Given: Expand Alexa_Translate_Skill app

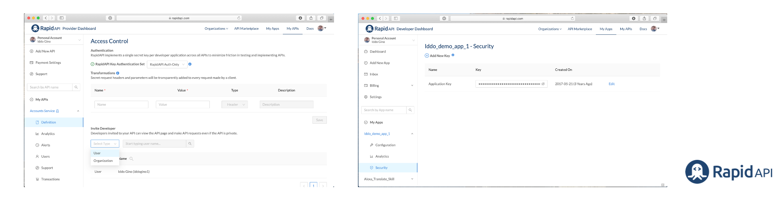Looking at the screenshot, I should point(412,179).
